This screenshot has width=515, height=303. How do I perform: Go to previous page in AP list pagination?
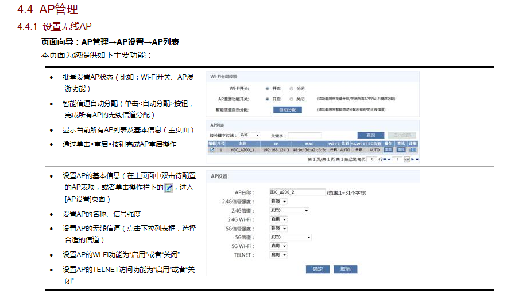tap(389, 159)
